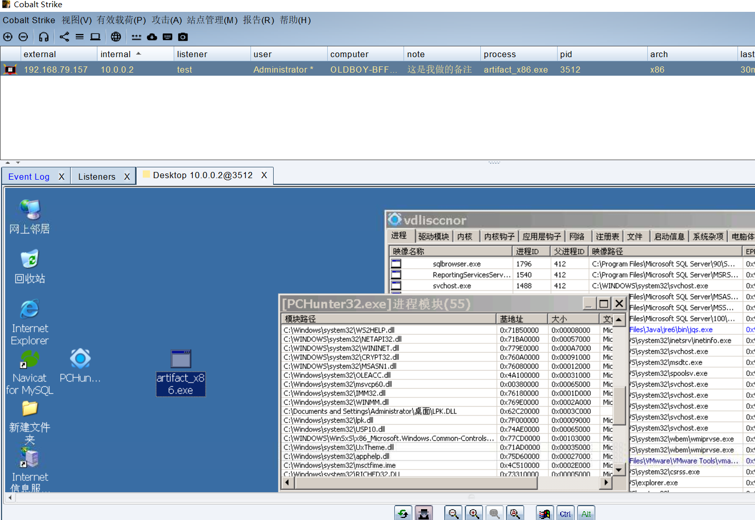
Task: Switch to the Event Log tab
Action: (29, 177)
